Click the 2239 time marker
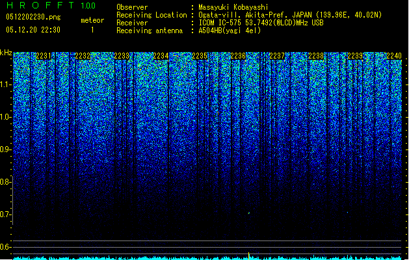This screenshot has height=260, width=409. tap(355, 56)
